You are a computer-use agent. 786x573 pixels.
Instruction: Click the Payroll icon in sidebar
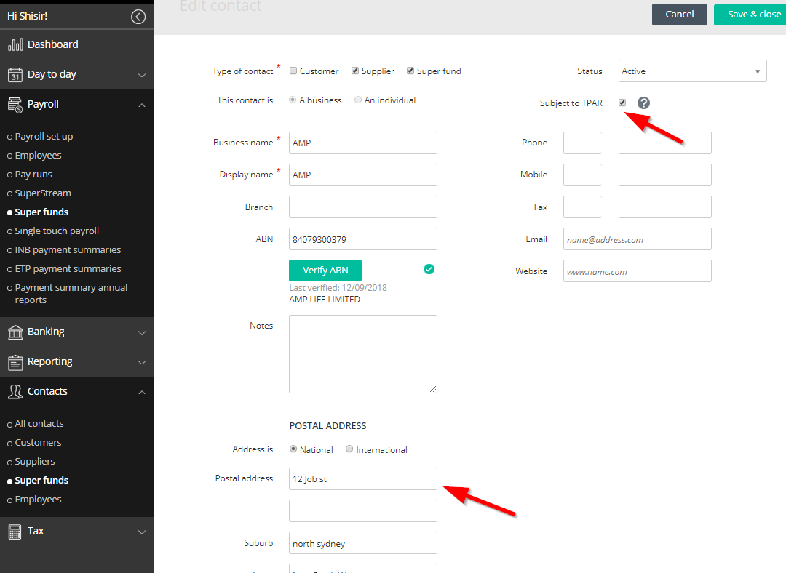(15, 105)
